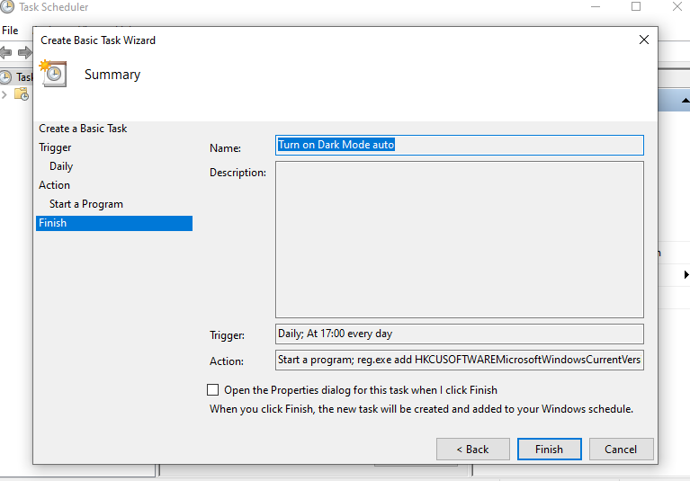This screenshot has height=481, width=690.
Task: Expand the Actions pane submenu arrow
Action: [x=686, y=275]
